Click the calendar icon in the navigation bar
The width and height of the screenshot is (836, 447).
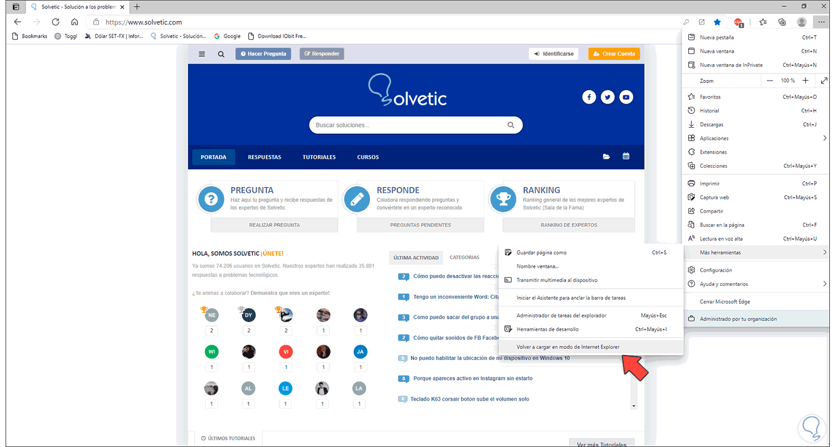[626, 157]
